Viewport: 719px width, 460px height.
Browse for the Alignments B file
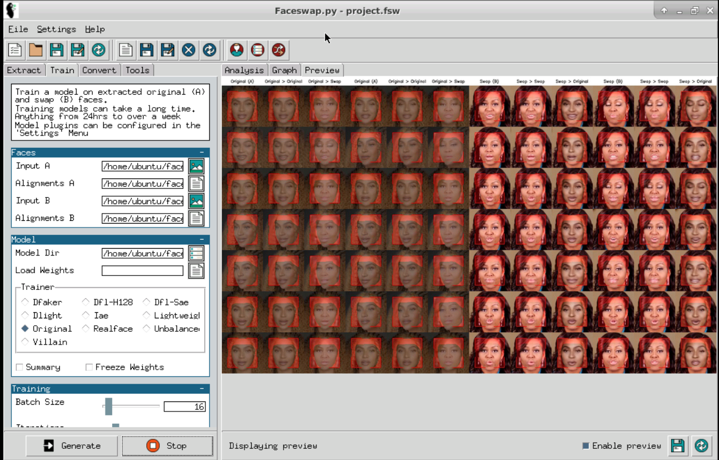point(196,219)
